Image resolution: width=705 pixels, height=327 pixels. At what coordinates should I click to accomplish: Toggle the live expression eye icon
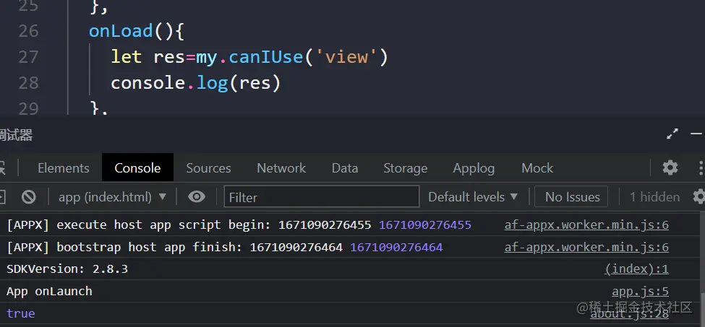pyautogui.click(x=196, y=196)
